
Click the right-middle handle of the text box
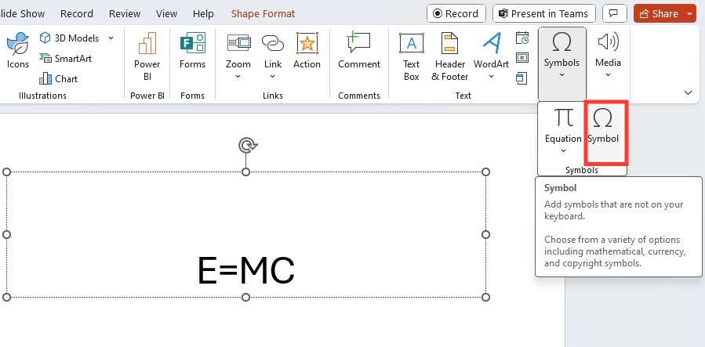[x=485, y=234]
